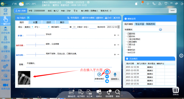Screen dimensions: 184x99
Task: Add a row with plus in 诊断 line
Action: [x=115, y=35]
